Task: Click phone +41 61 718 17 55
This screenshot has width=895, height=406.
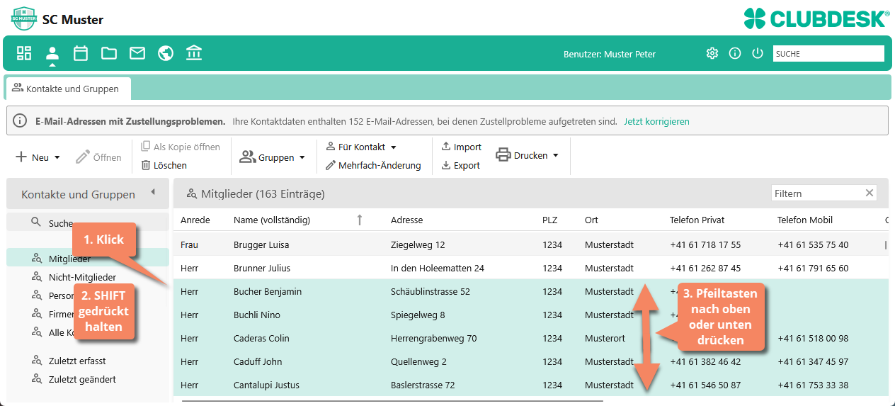Action: point(705,244)
